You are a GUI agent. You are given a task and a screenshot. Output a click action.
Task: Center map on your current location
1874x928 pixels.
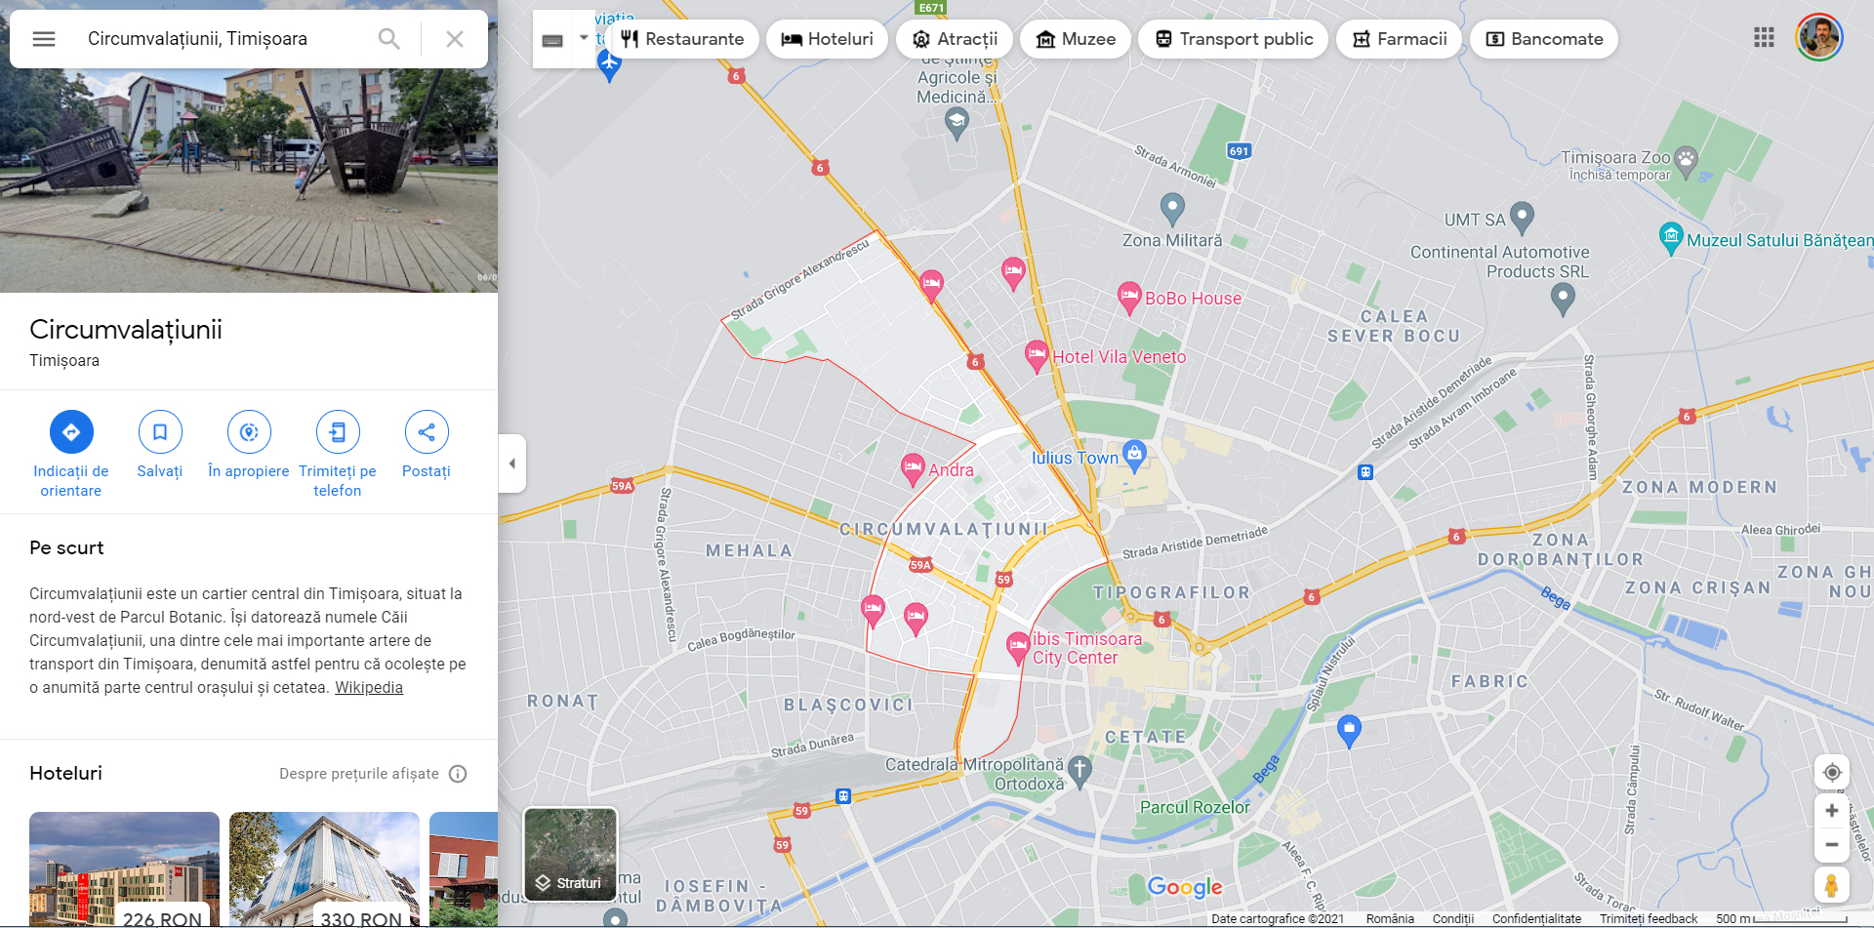point(1832,772)
